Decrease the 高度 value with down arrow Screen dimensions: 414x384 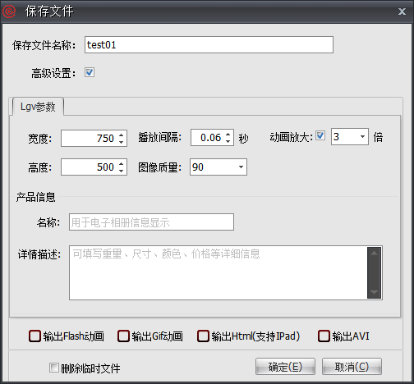[x=122, y=171]
